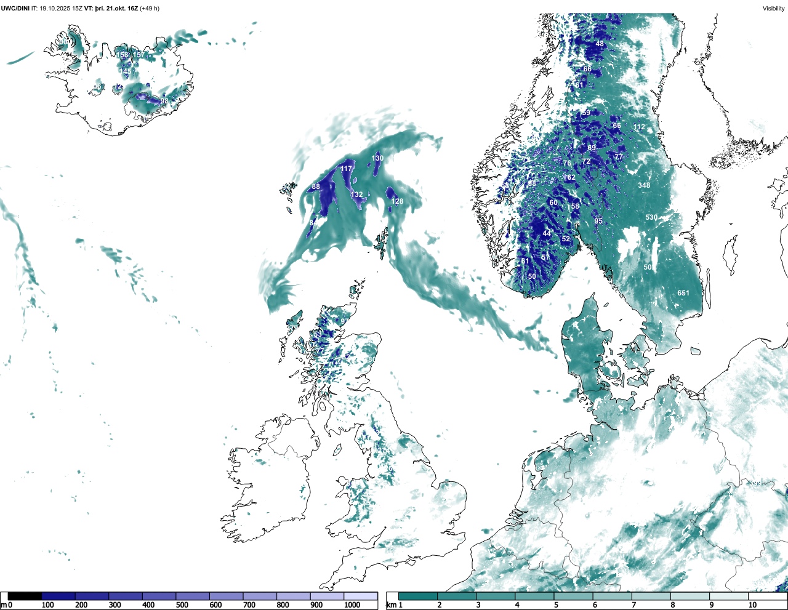Select the 500–600 m legend swatch
This screenshot has width=788, height=610.
tap(193, 596)
